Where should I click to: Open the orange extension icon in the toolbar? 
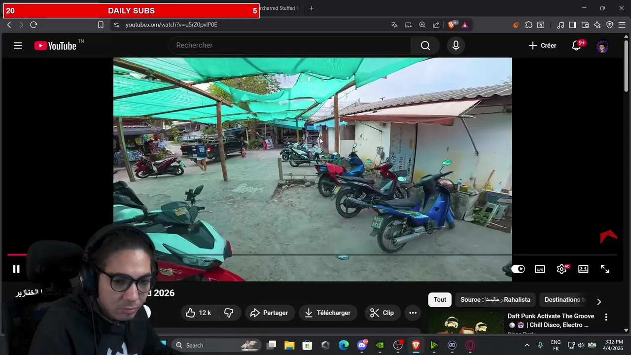pos(516,25)
